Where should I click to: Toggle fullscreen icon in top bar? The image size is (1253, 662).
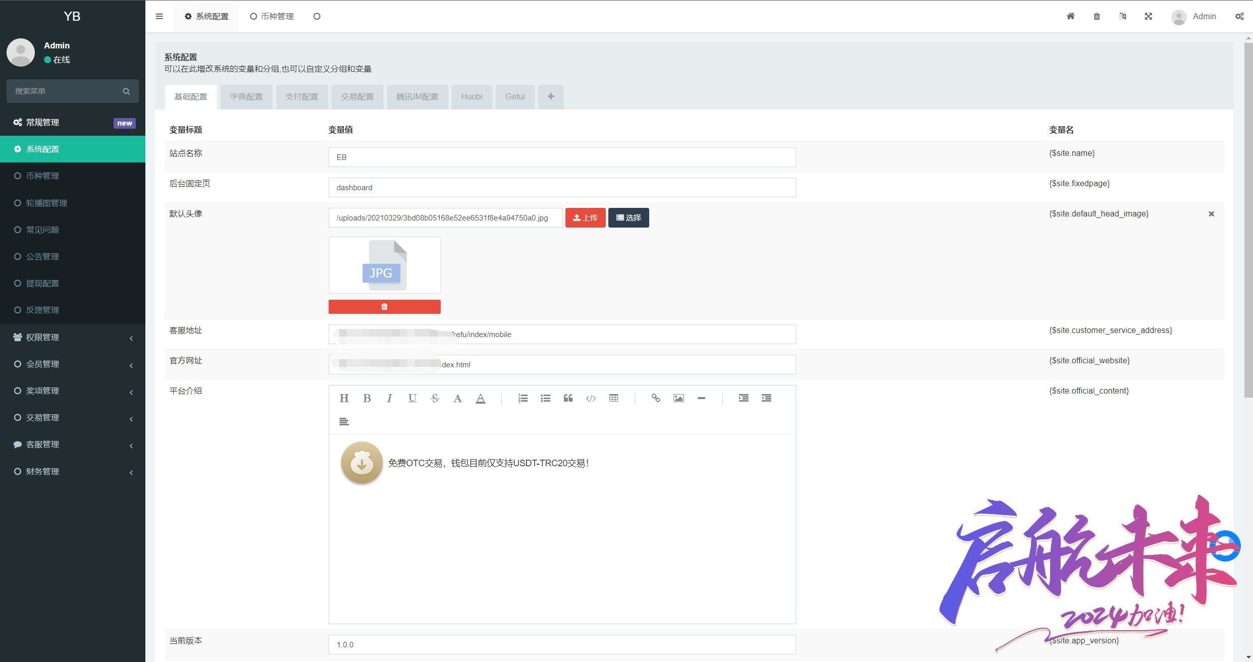[x=1148, y=16]
